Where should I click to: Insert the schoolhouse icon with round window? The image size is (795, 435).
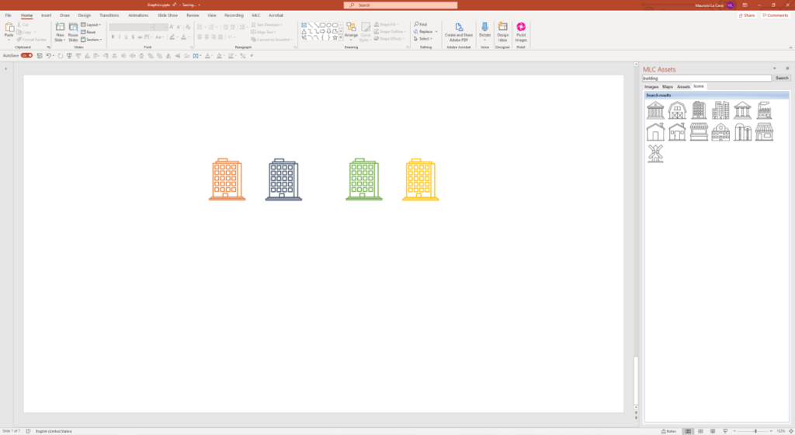pyautogui.click(x=720, y=132)
